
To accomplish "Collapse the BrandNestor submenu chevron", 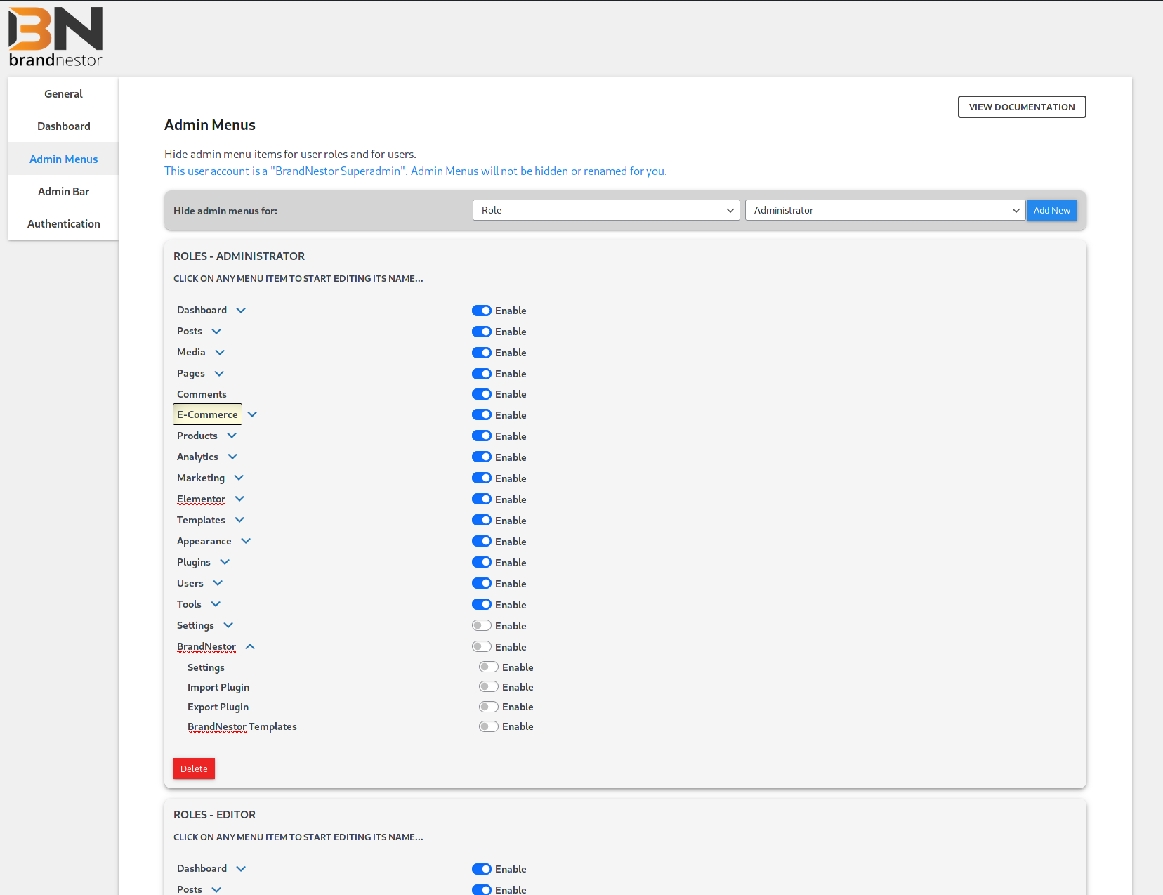I will tap(250, 646).
